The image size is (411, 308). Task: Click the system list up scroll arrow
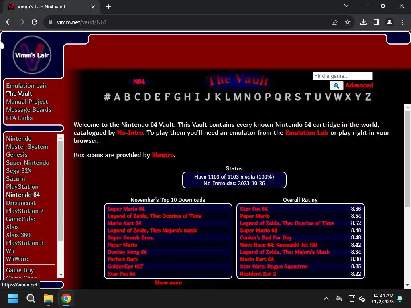click(61, 138)
